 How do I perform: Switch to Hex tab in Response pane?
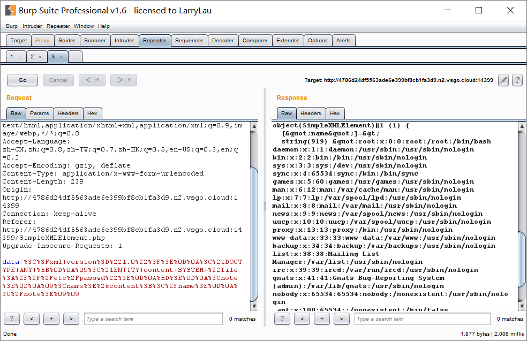click(x=335, y=113)
